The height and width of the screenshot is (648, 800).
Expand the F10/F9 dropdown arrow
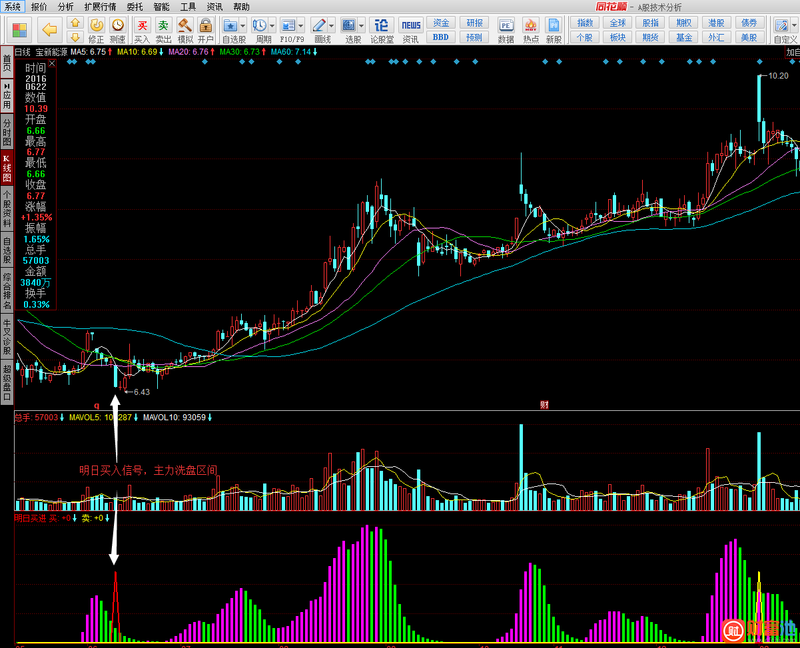pos(301,26)
